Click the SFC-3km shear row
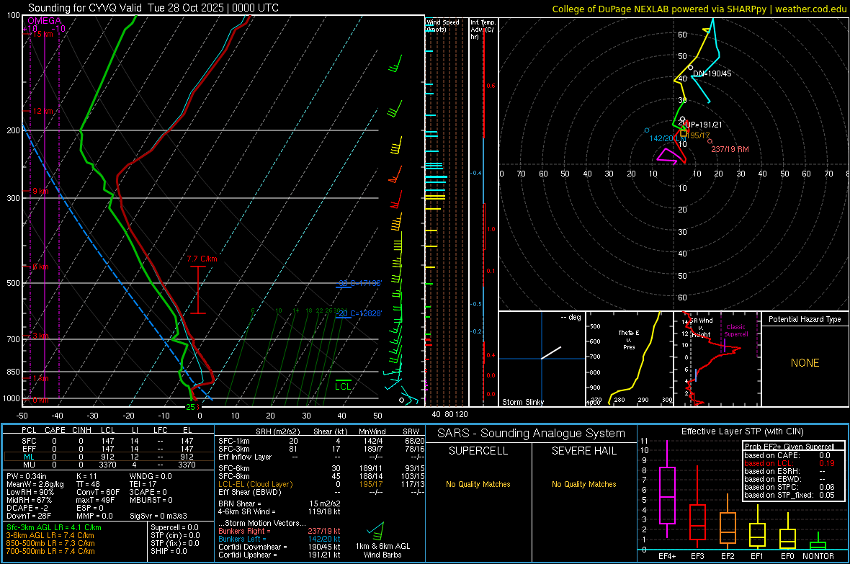Viewport: 850px width, 564px height. (321, 449)
